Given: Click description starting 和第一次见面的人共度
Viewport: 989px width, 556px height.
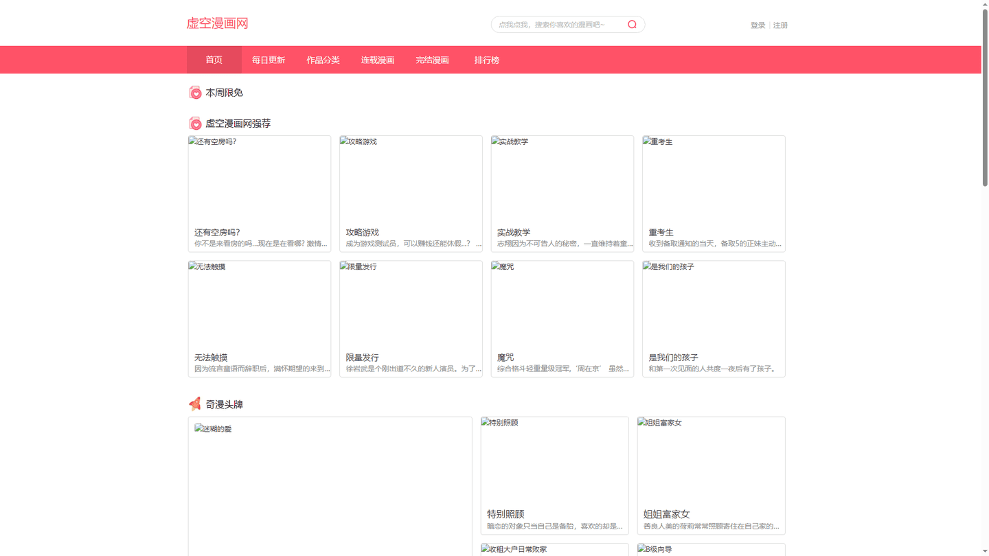Looking at the screenshot, I should [x=713, y=369].
